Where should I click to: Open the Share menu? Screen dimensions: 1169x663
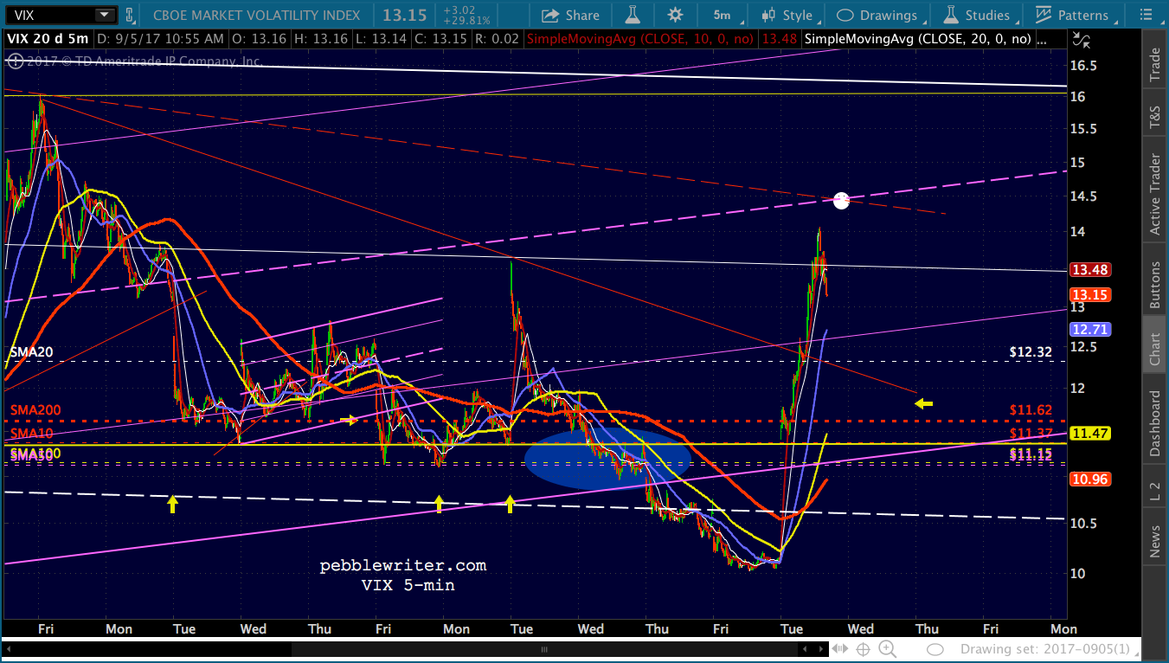point(570,15)
